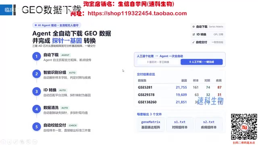Viewport: 258px width, 145px height.
Task: Click the CHECK tag next to 自动校验交付
Action: pyautogui.click(x=73, y=125)
